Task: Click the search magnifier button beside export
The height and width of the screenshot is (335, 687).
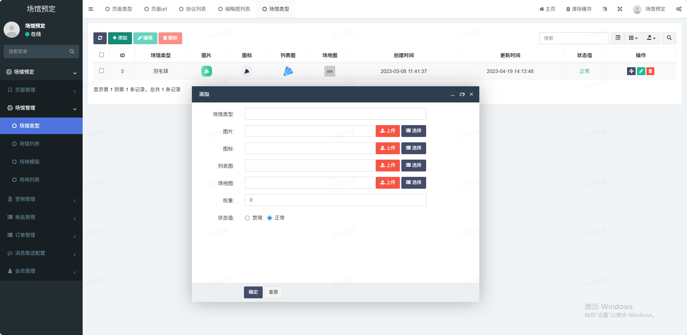Action: (x=669, y=38)
